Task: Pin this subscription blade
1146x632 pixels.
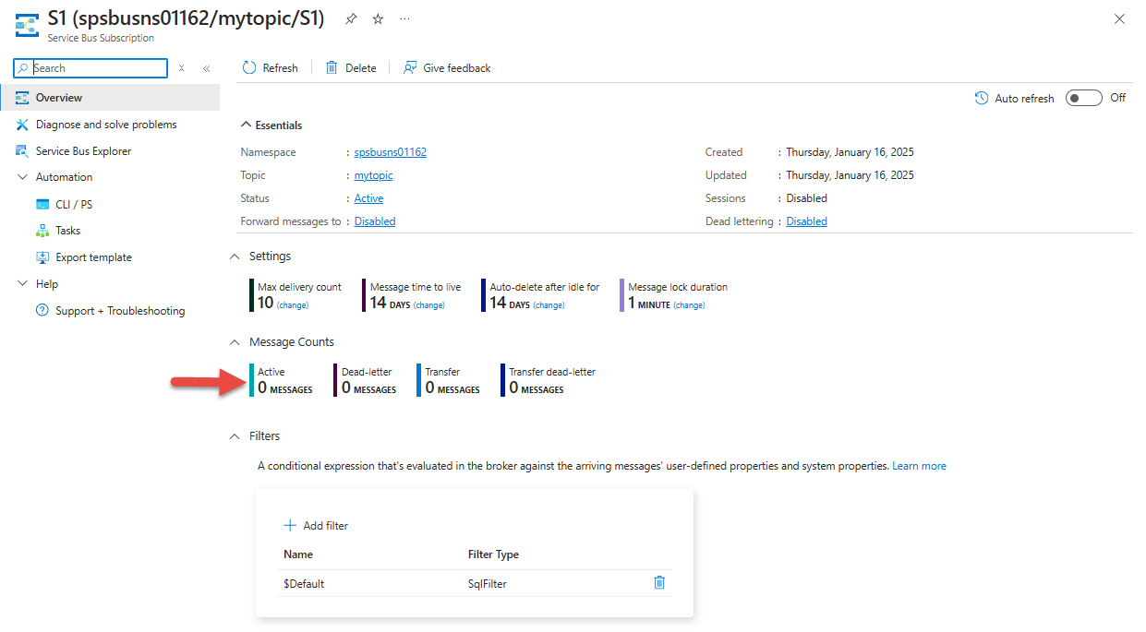Action: (351, 19)
